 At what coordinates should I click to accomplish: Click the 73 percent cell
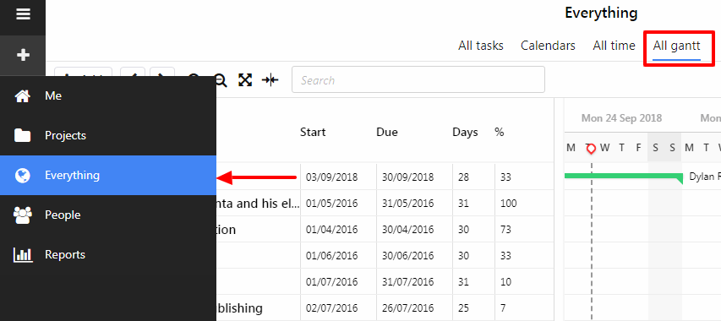tap(505, 230)
